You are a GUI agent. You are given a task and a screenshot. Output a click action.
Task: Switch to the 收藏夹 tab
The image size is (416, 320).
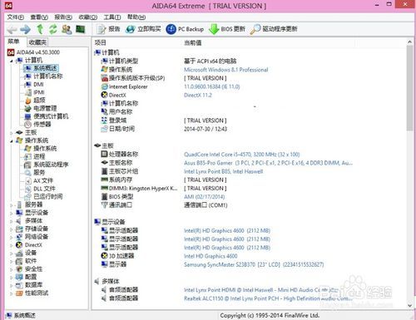click(37, 42)
